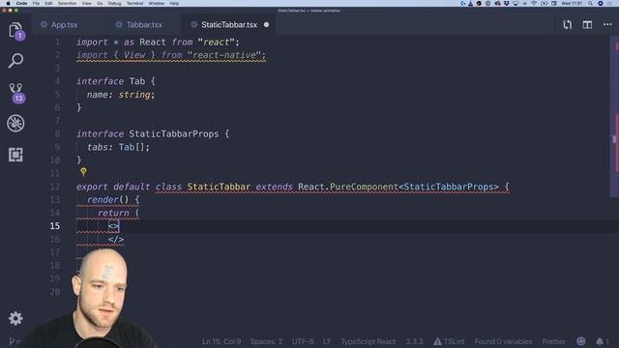Click the unsaved dot on StaticTabbar.tsx tab
Viewport: 619px width, 348px height.
[267, 25]
